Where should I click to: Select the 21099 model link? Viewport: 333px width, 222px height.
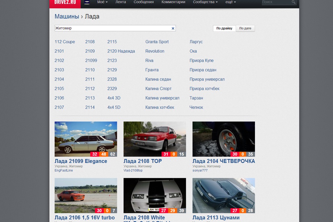(x=91, y=61)
